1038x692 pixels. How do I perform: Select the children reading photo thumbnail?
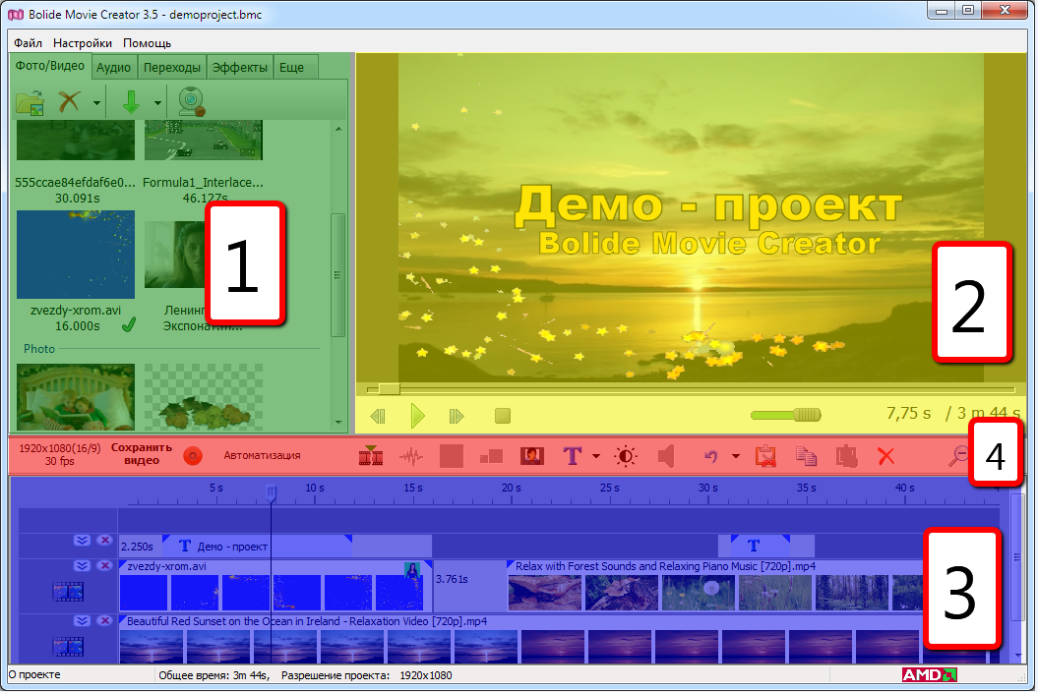tap(76, 397)
